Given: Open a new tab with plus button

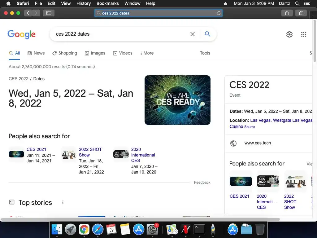Looking at the screenshot, I should pyautogui.click(x=313, y=15).
